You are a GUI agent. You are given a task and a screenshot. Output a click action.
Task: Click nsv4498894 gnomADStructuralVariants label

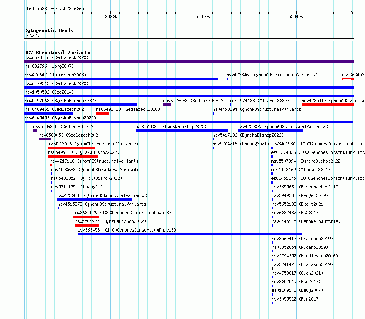point(258,109)
